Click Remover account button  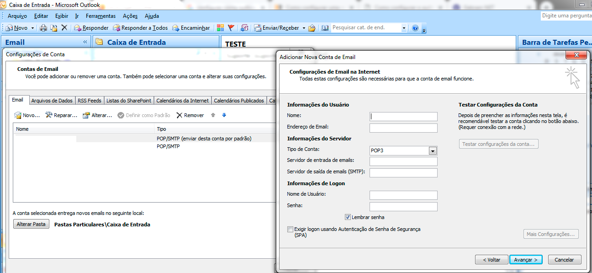pos(190,115)
